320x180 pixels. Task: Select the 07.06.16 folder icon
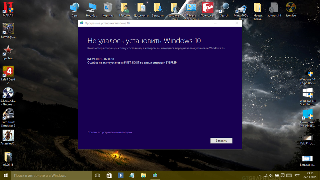(x=8, y=159)
